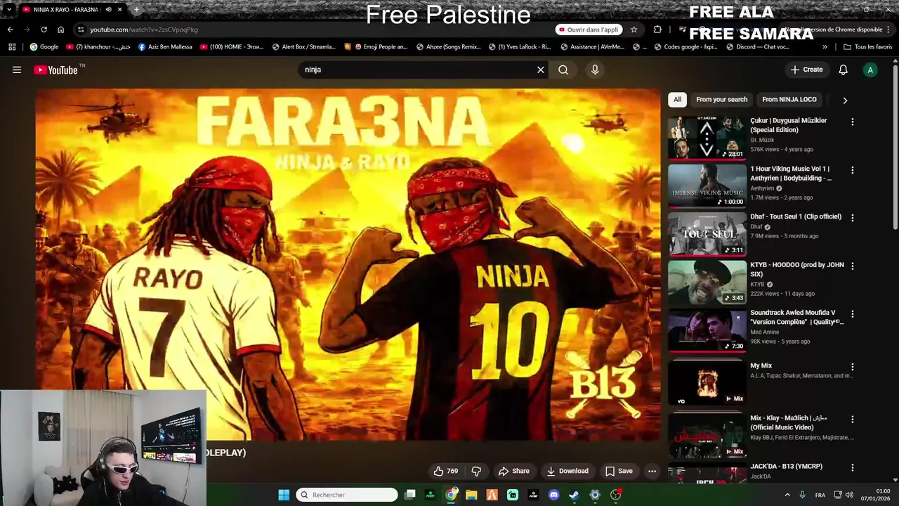This screenshot has height=506, width=899.
Task: Open Tous les favoris folder
Action: [867, 47]
